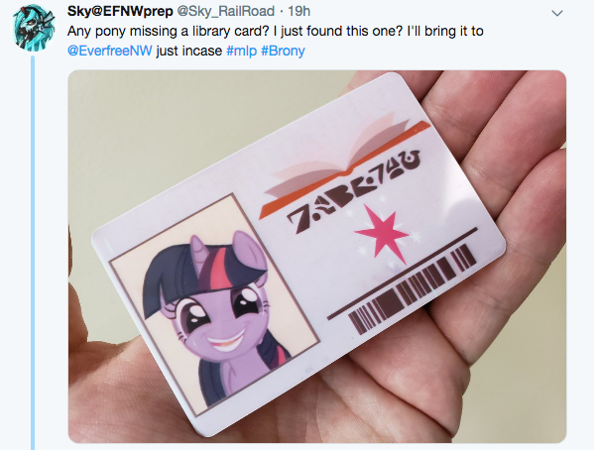594x450 pixels.
Task: Open the library card photo
Action: click(x=317, y=257)
